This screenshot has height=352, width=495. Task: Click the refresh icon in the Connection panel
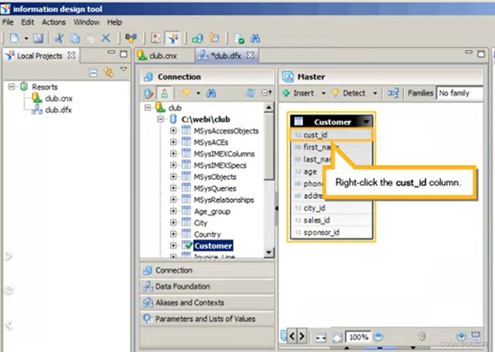point(250,93)
